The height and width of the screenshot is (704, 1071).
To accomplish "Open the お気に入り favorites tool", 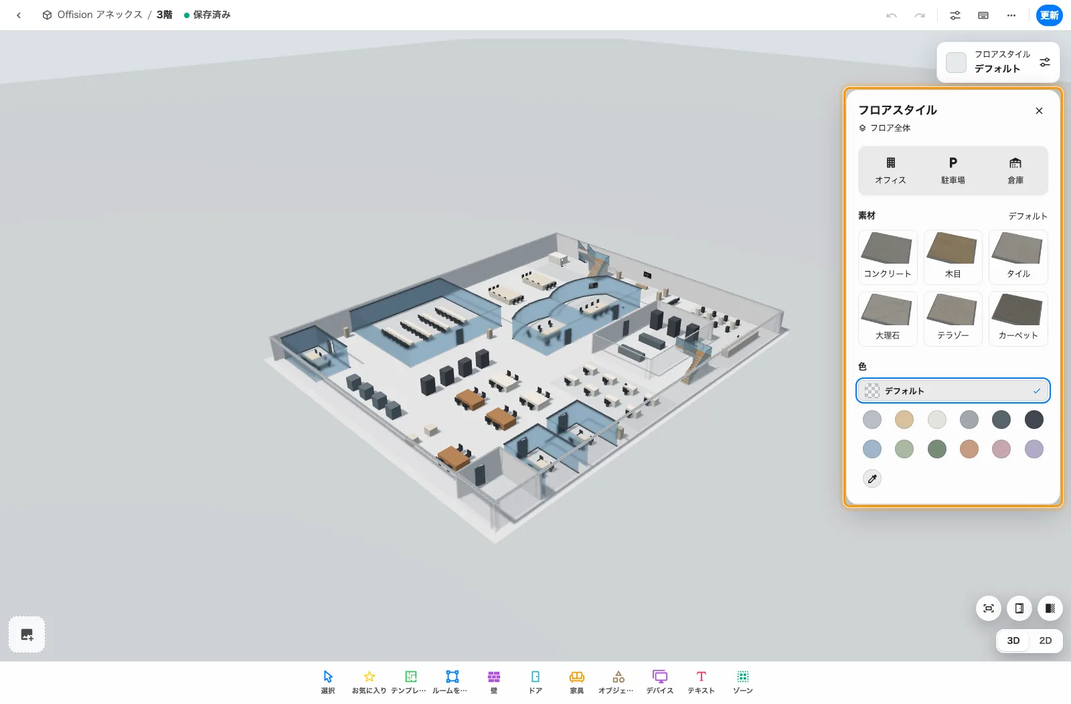I will pos(369,682).
